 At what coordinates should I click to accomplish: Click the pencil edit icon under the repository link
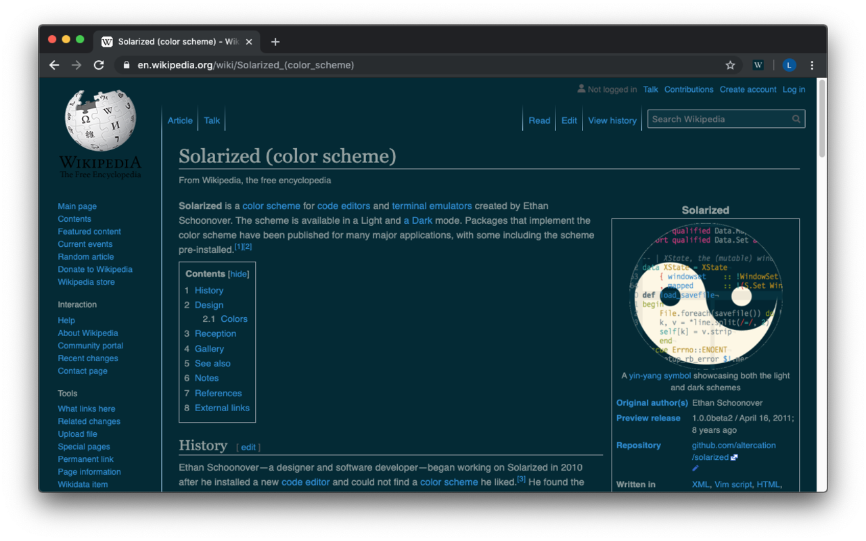click(x=695, y=468)
